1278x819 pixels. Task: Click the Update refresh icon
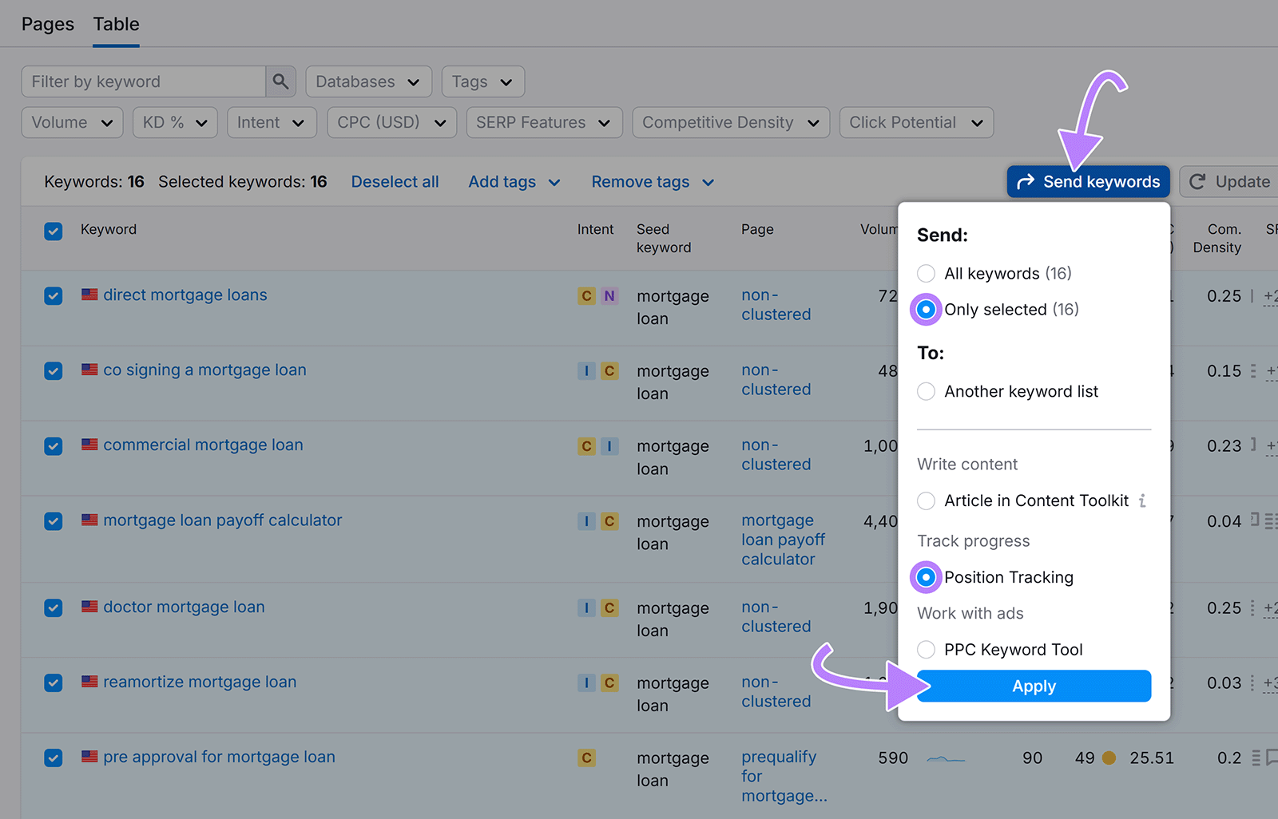1197,181
